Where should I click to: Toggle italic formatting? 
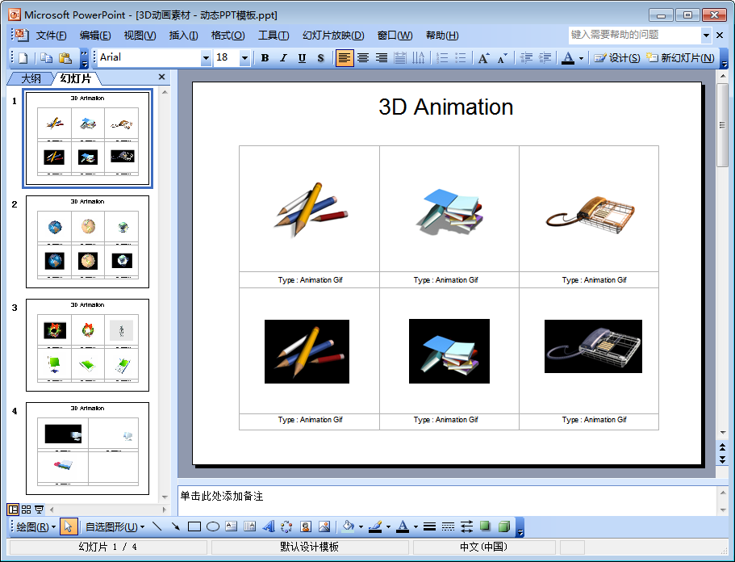[x=283, y=57]
